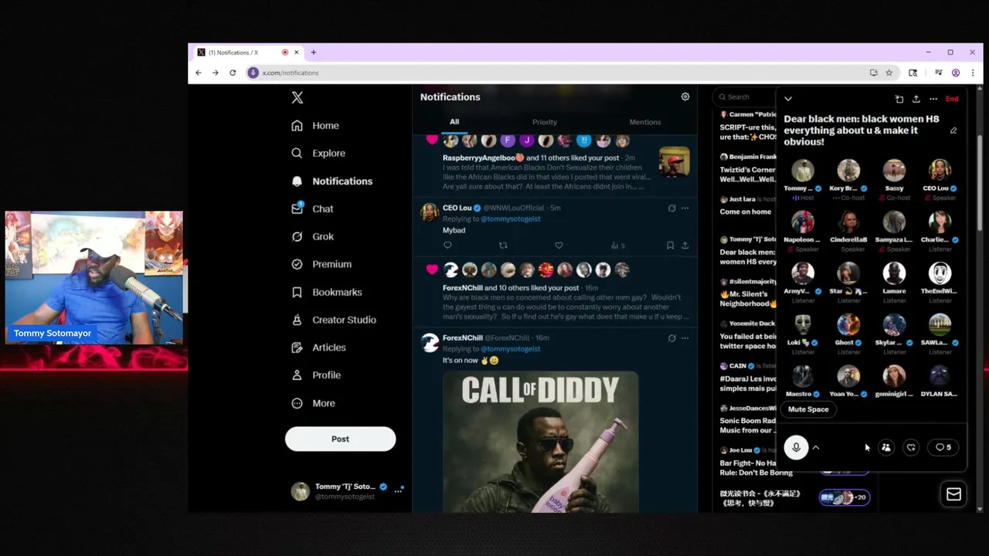This screenshot has height=556, width=989.
Task: Open Notifications settings gear icon
Action: point(685,97)
